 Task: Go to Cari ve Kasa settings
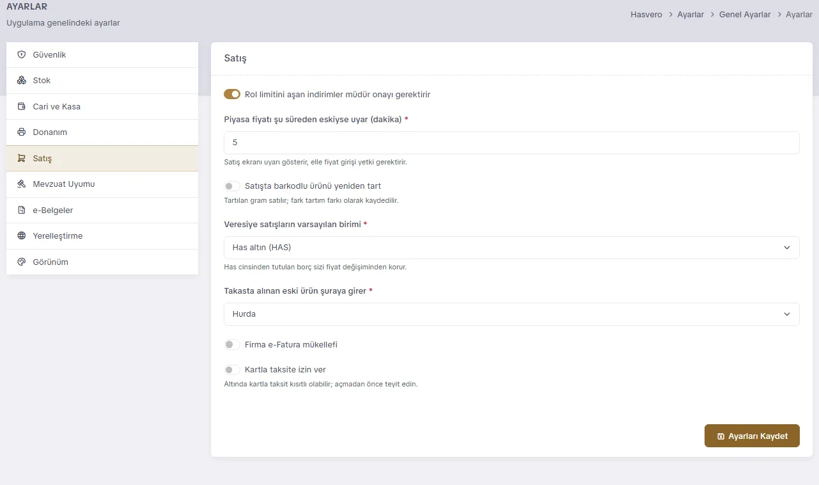(102, 107)
